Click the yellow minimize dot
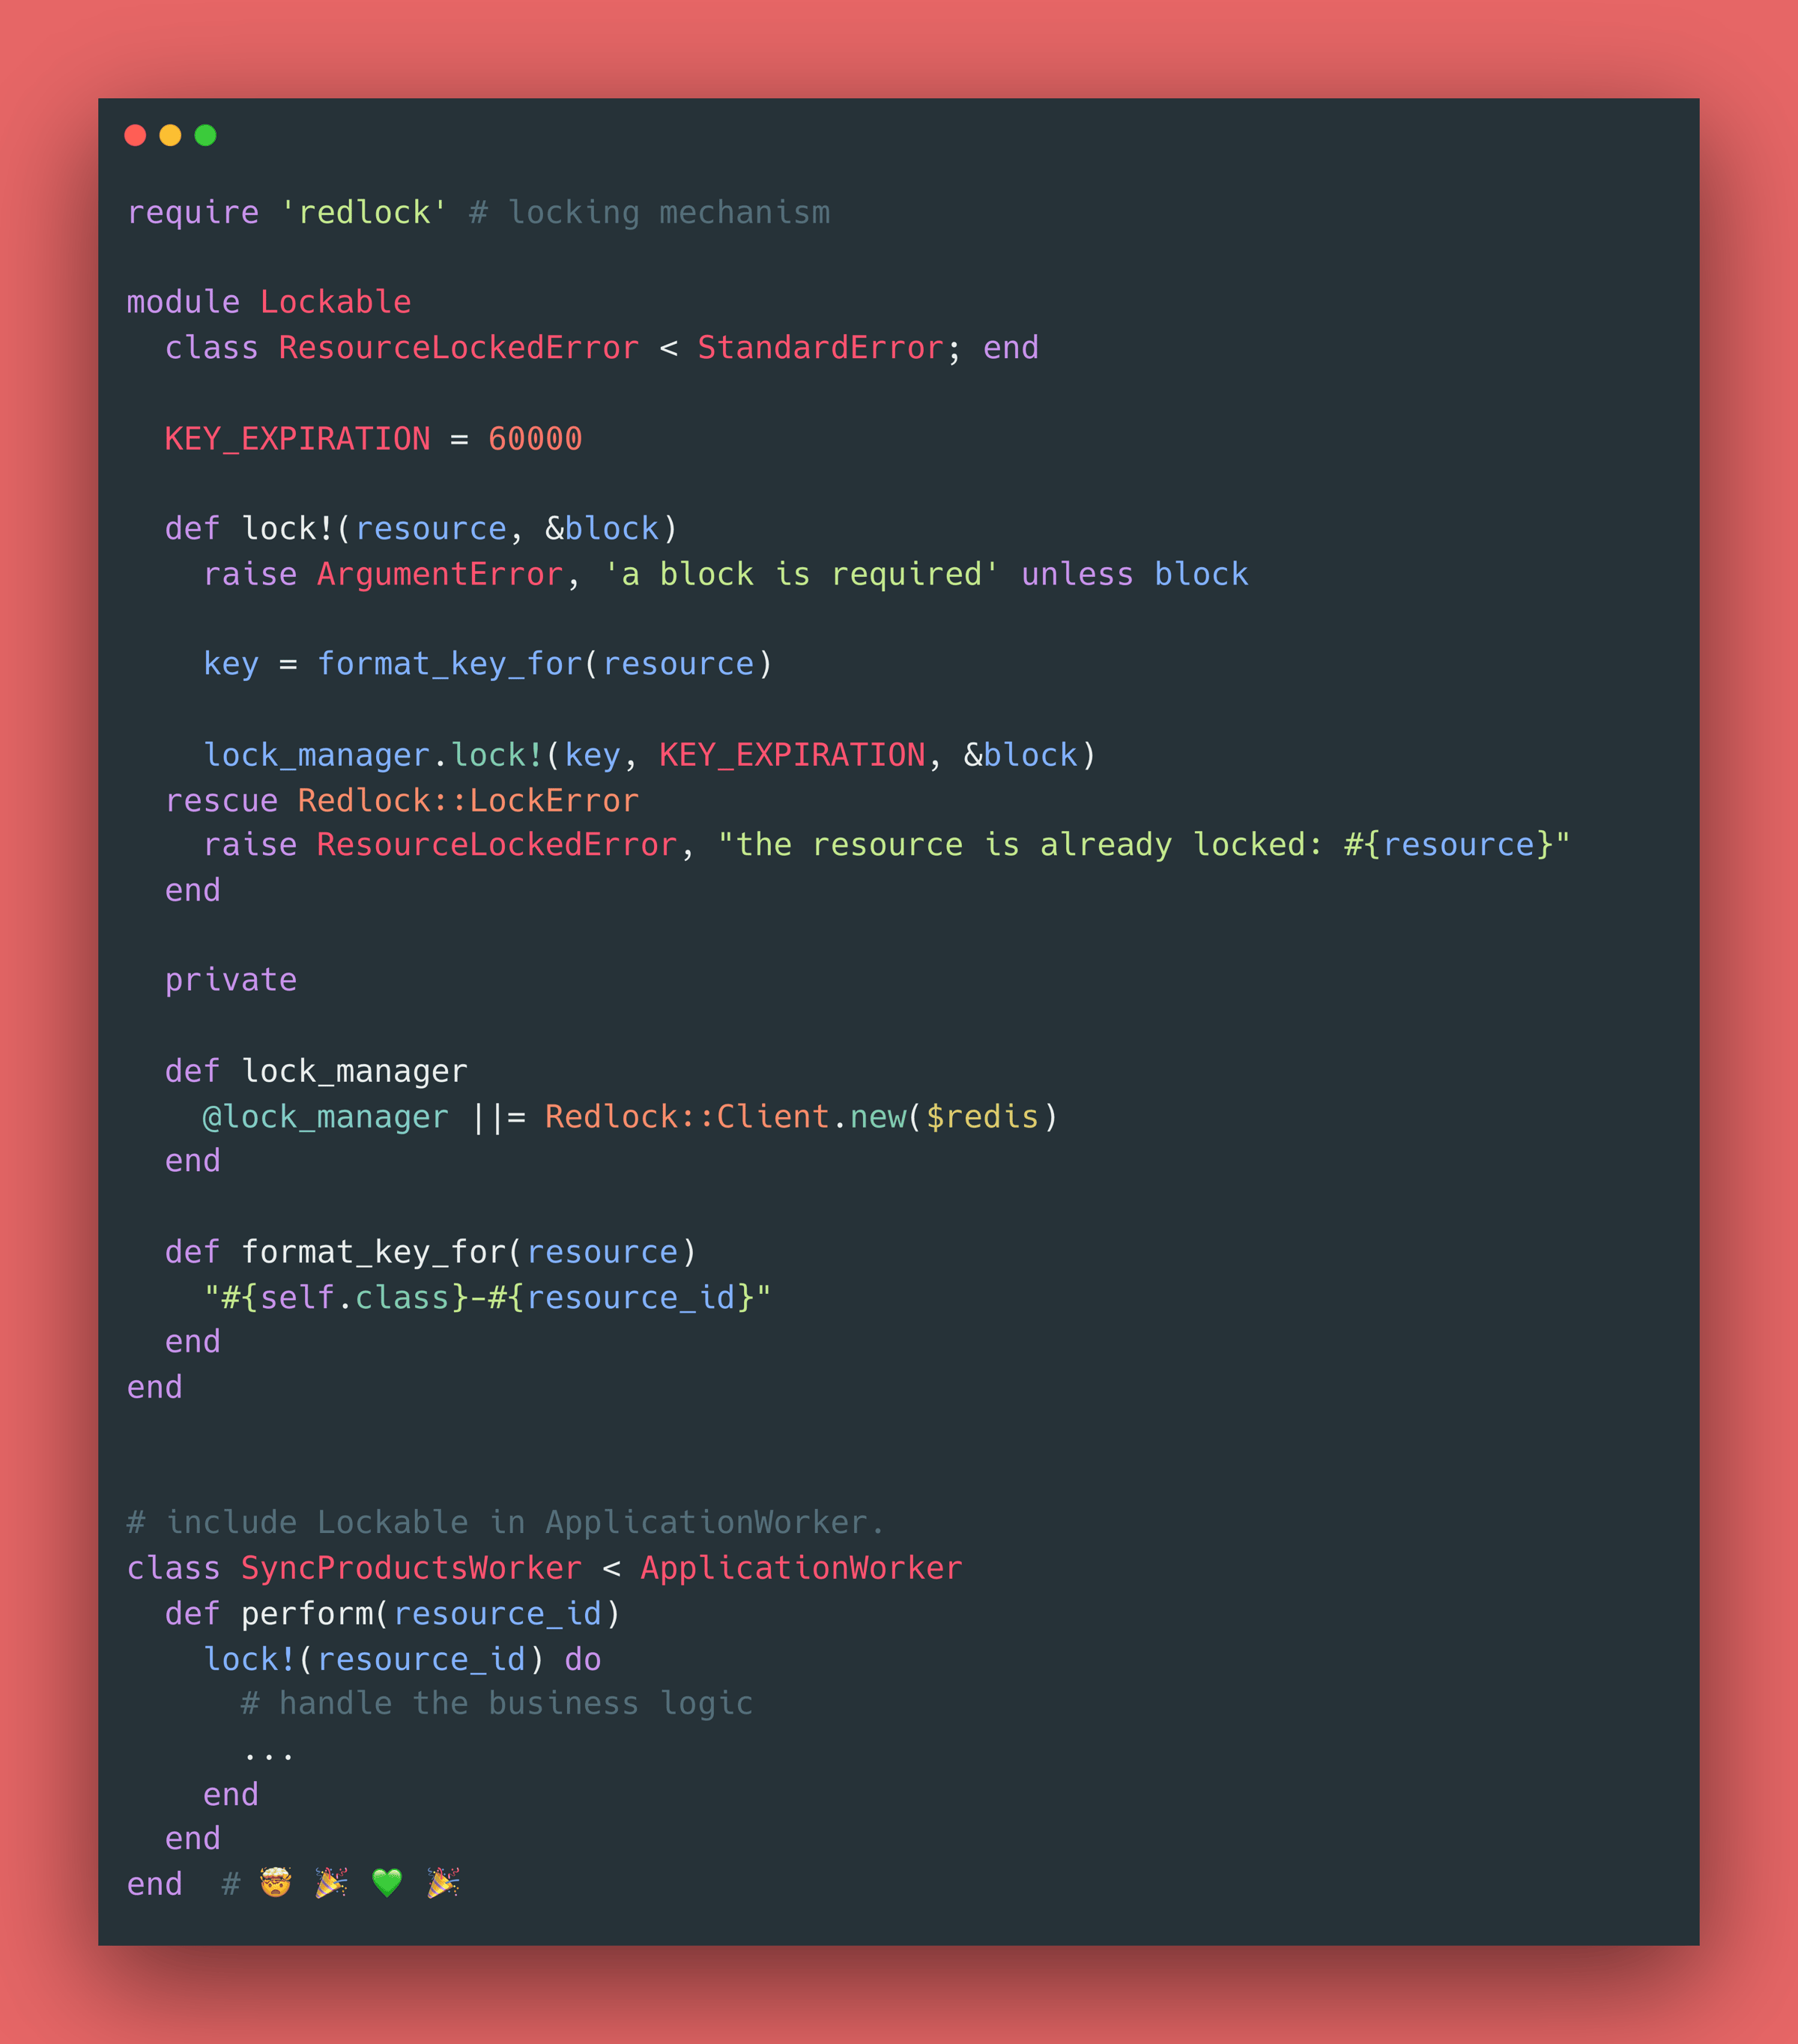Screen dimensions: 1798x2044 170,135
